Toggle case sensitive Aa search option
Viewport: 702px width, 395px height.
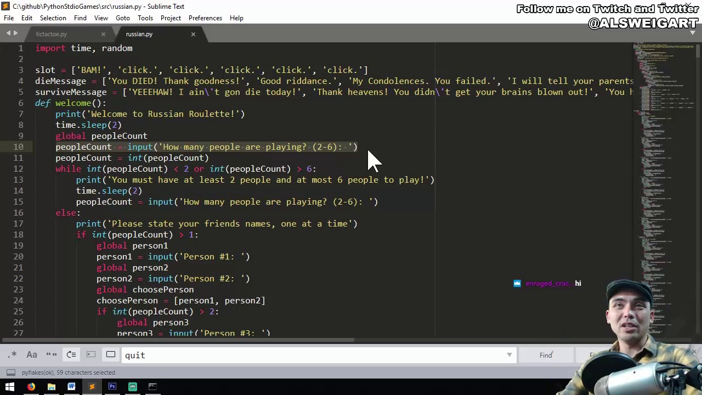[32, 355]
